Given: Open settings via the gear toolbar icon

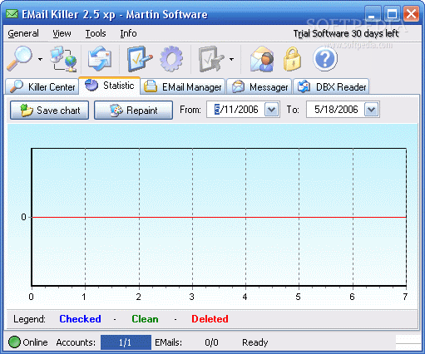Looking at the screenshot, I should point(171,59).
